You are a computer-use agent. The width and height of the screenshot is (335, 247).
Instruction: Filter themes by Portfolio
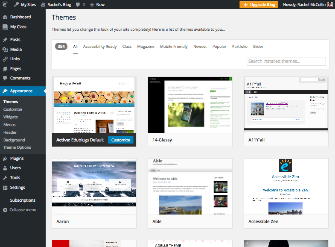pyautogui.click(x=240, y=47)
